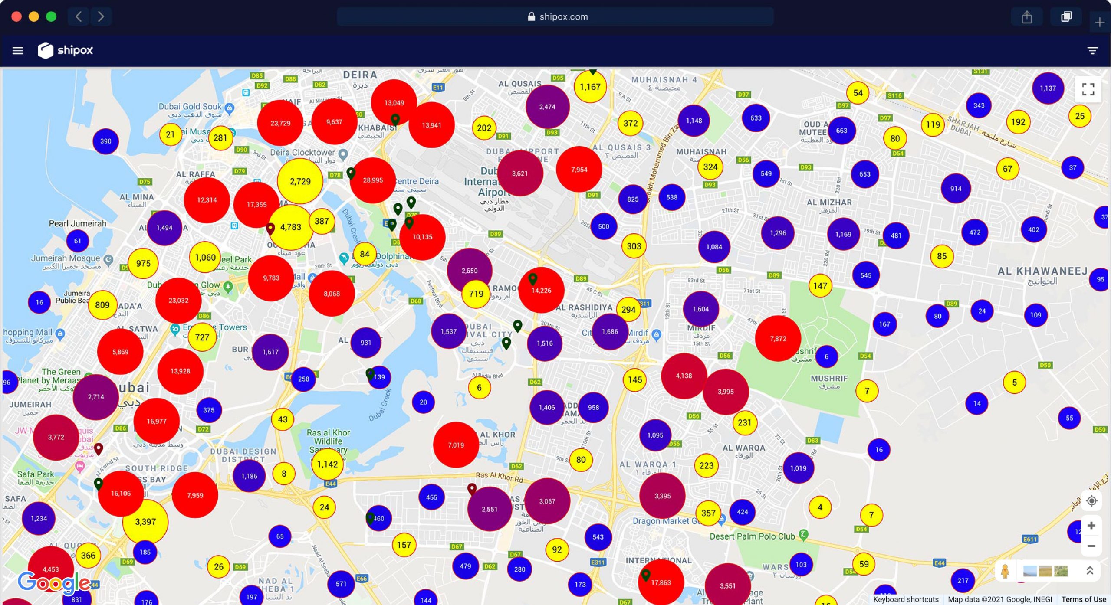Go back in browser history
The image size is (1111, 605).
point(79,16)
